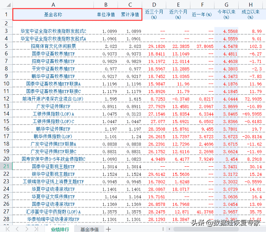Select column E header
Image resolution: width=266 pixels, height=232 pixels.
[178, 5]
